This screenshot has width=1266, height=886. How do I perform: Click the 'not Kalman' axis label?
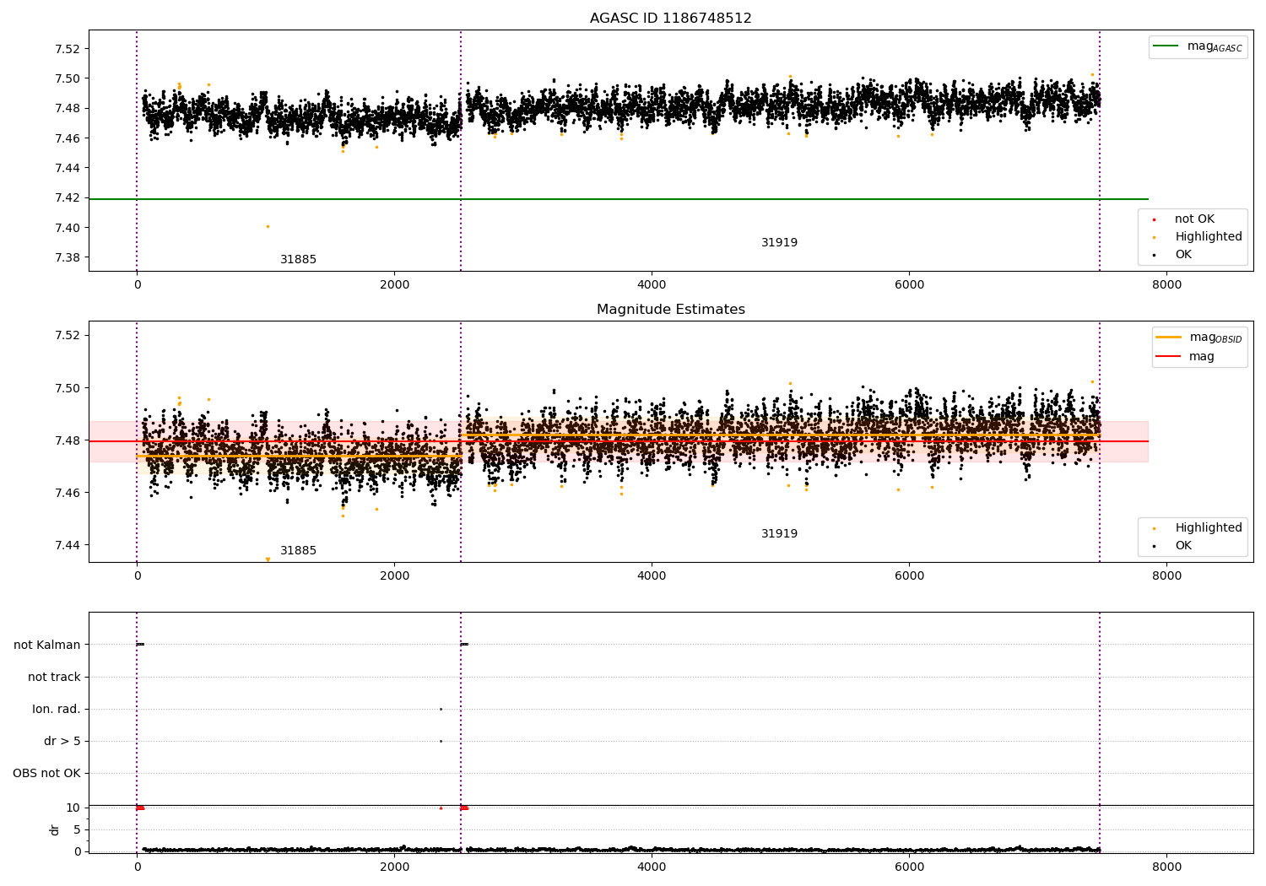(x=47, y=646)
